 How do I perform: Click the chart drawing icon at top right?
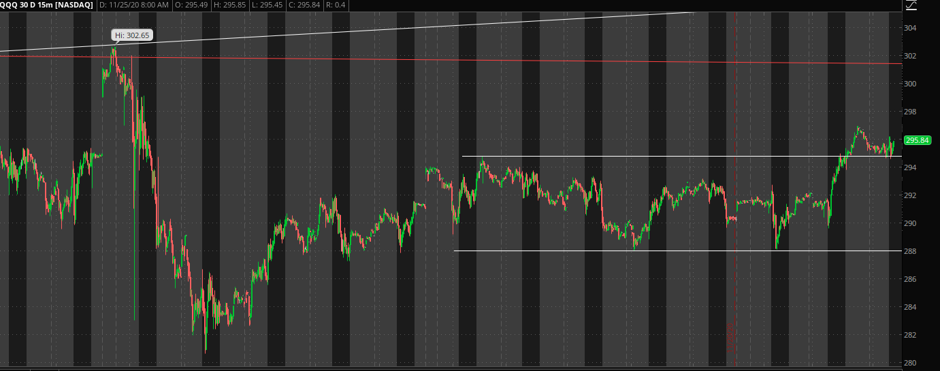(x=911, y=5)
